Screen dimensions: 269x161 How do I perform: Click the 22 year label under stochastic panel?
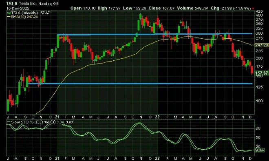[x=157, y=158]
